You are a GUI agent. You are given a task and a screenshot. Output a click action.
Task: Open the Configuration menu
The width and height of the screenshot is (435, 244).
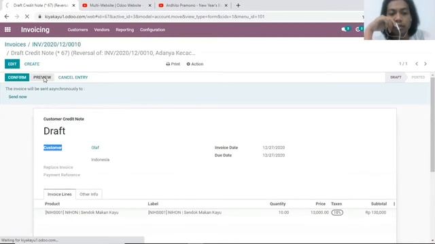pyautogui.click(x=152, y=30)
